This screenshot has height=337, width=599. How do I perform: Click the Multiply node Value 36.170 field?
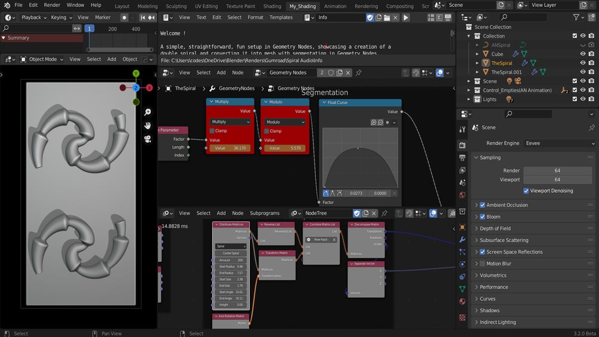coord(230,149)
